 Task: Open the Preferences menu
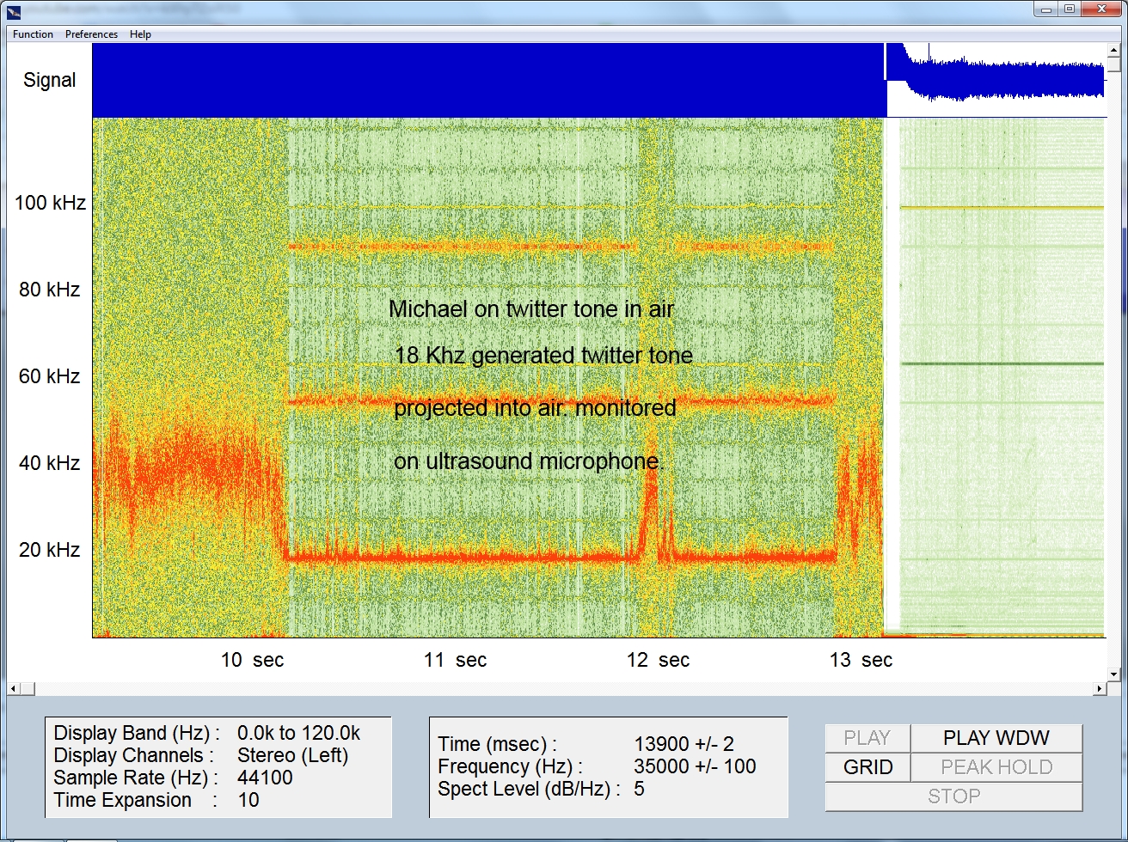91,34
